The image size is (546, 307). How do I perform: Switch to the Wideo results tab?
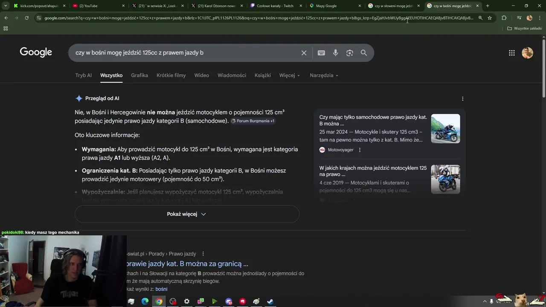point(202,75)
